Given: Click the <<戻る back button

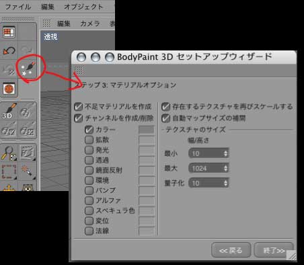Looking at the screenshot, I should (231, 250).
